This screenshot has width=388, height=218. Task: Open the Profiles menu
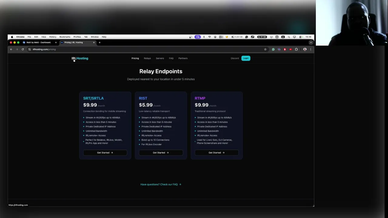[x=77, y=37]
